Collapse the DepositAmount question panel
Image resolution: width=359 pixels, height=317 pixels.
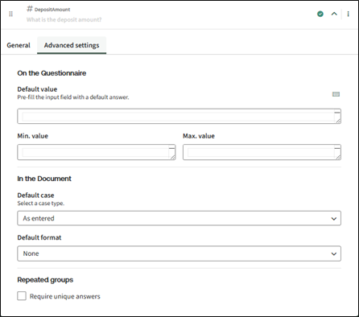[x=334, y=14]
